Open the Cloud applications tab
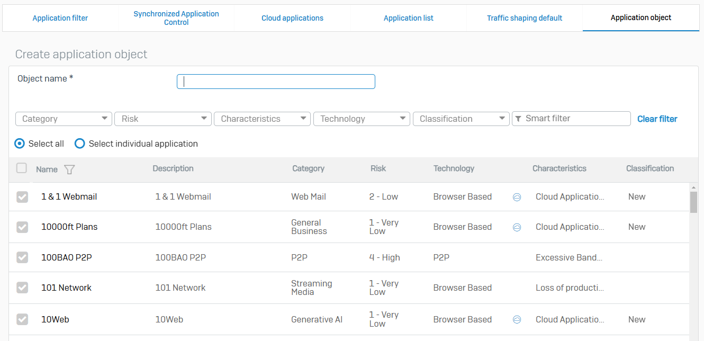 point(292,18)
